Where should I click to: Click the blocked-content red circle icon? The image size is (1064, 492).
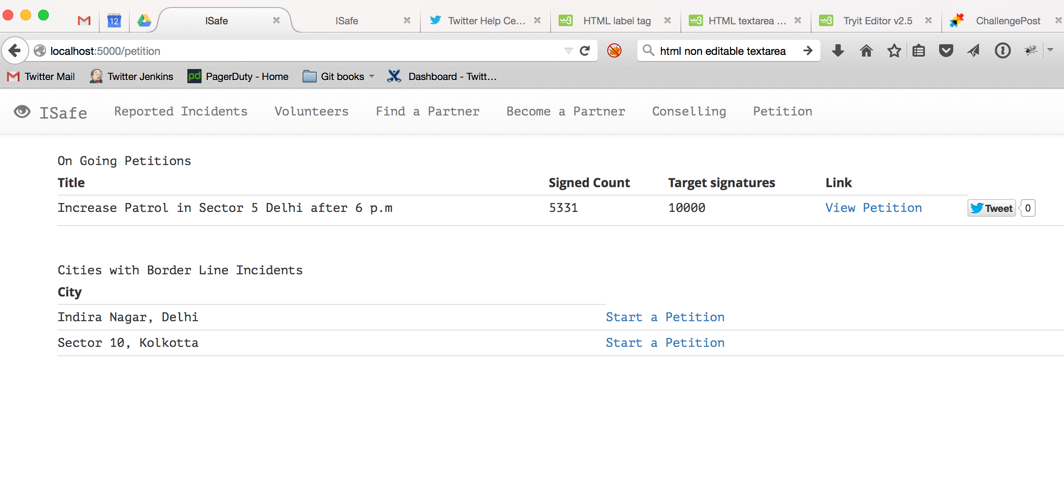coord(614,51)
